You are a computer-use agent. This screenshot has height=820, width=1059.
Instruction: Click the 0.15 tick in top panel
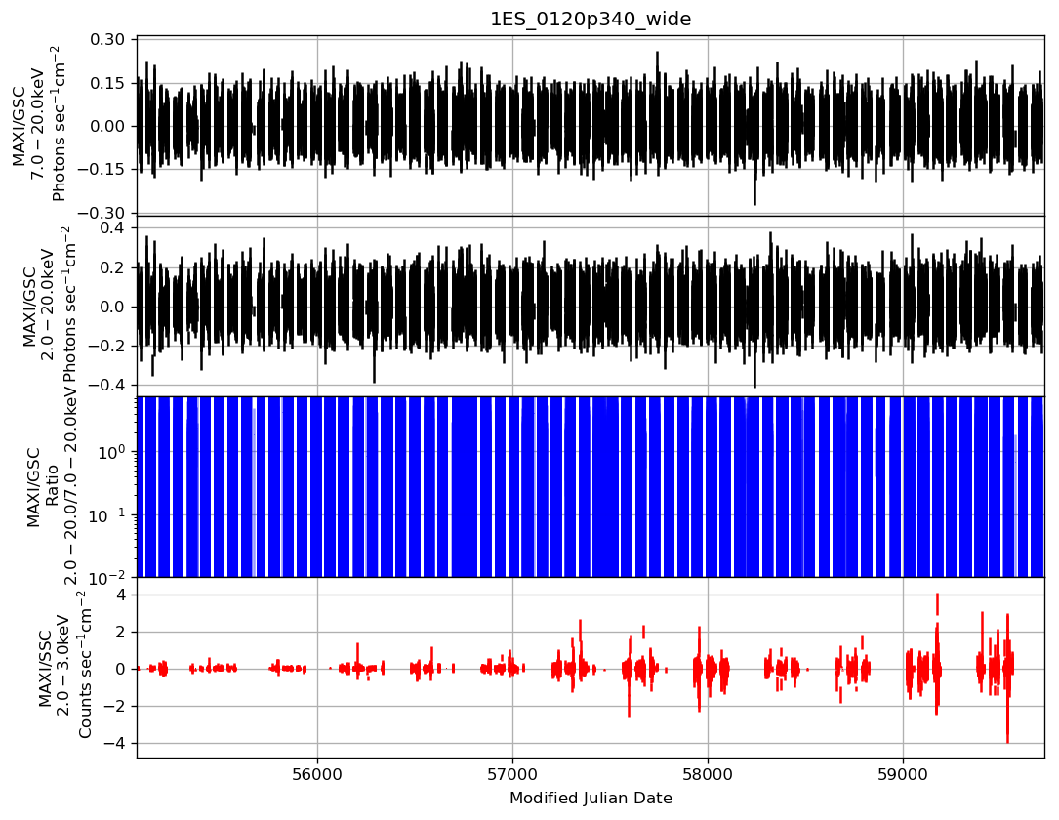click(107, 83)
